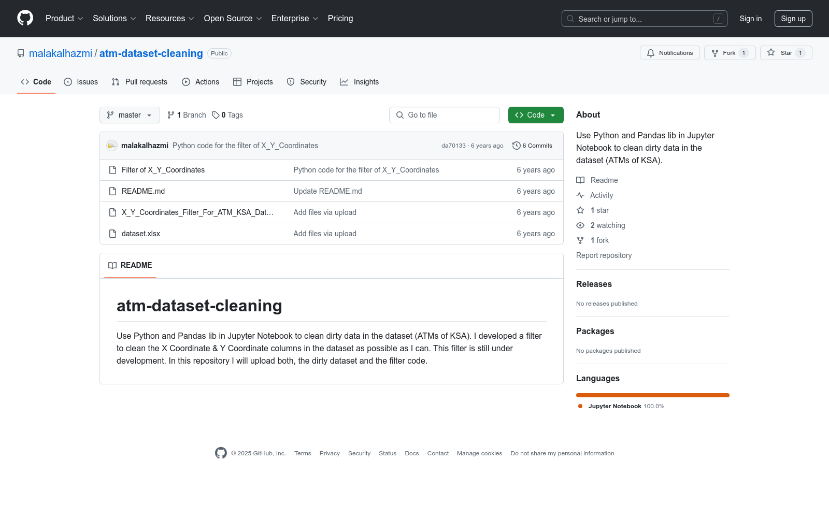Click Report repository link
Viewport: 829px width, 518px height.
[x=604, y=255]
